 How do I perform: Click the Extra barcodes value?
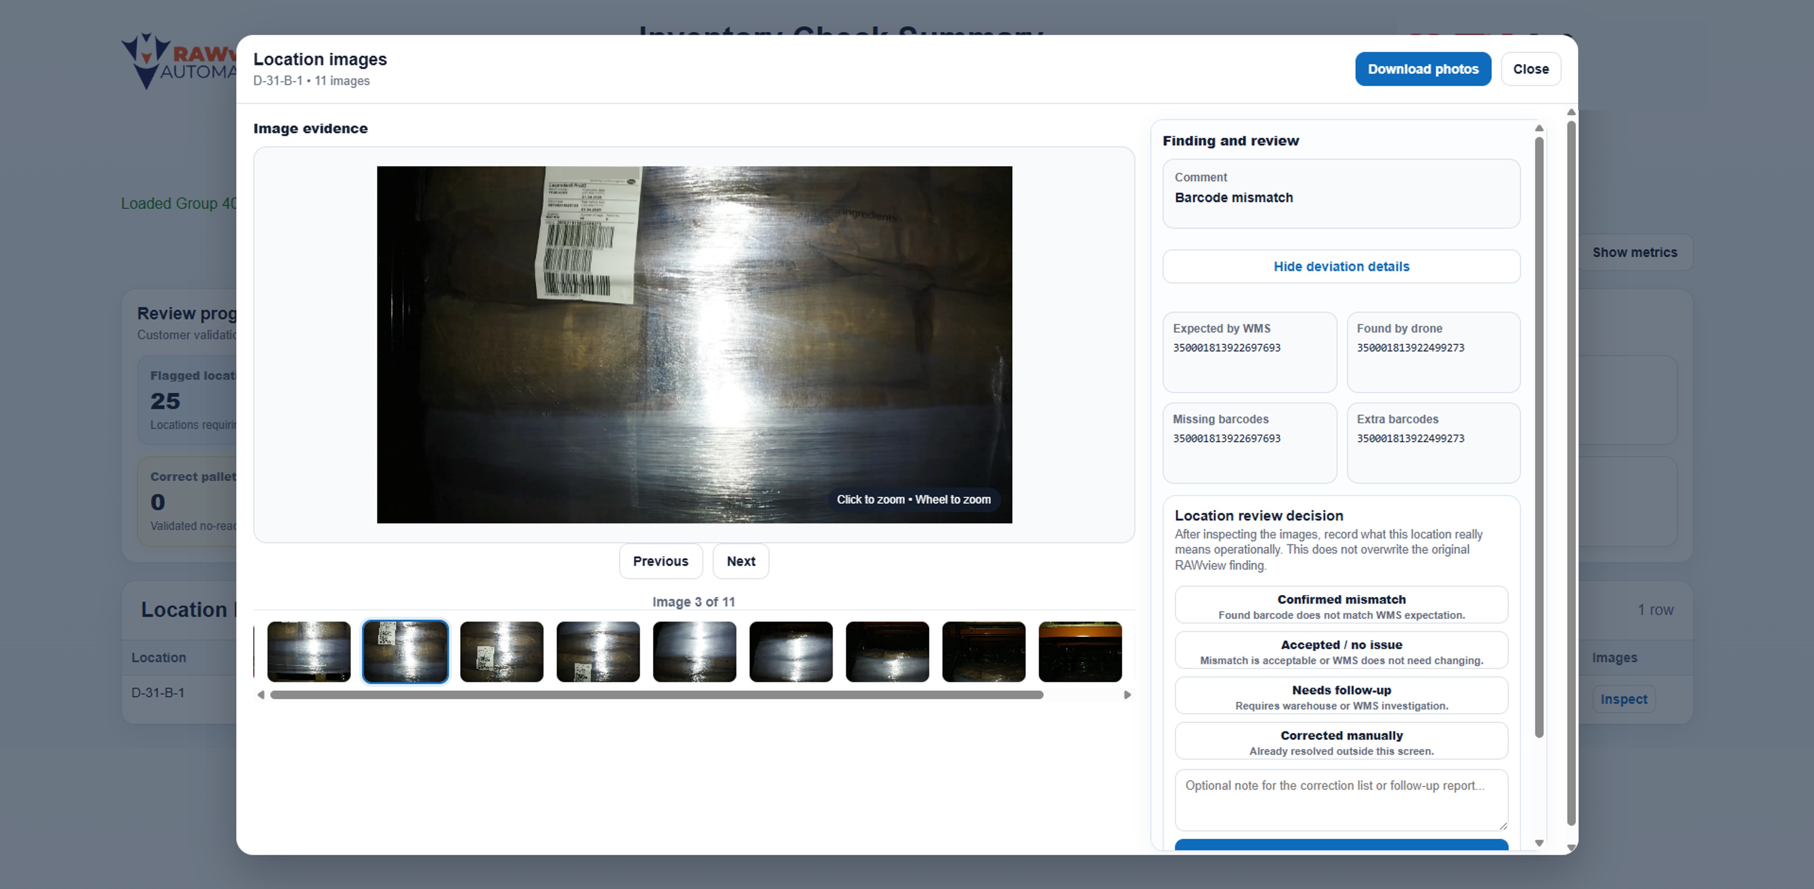(x=1410, y=439)
